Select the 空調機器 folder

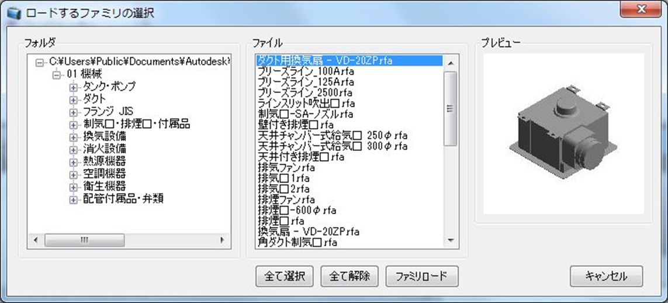coord(105,174)
